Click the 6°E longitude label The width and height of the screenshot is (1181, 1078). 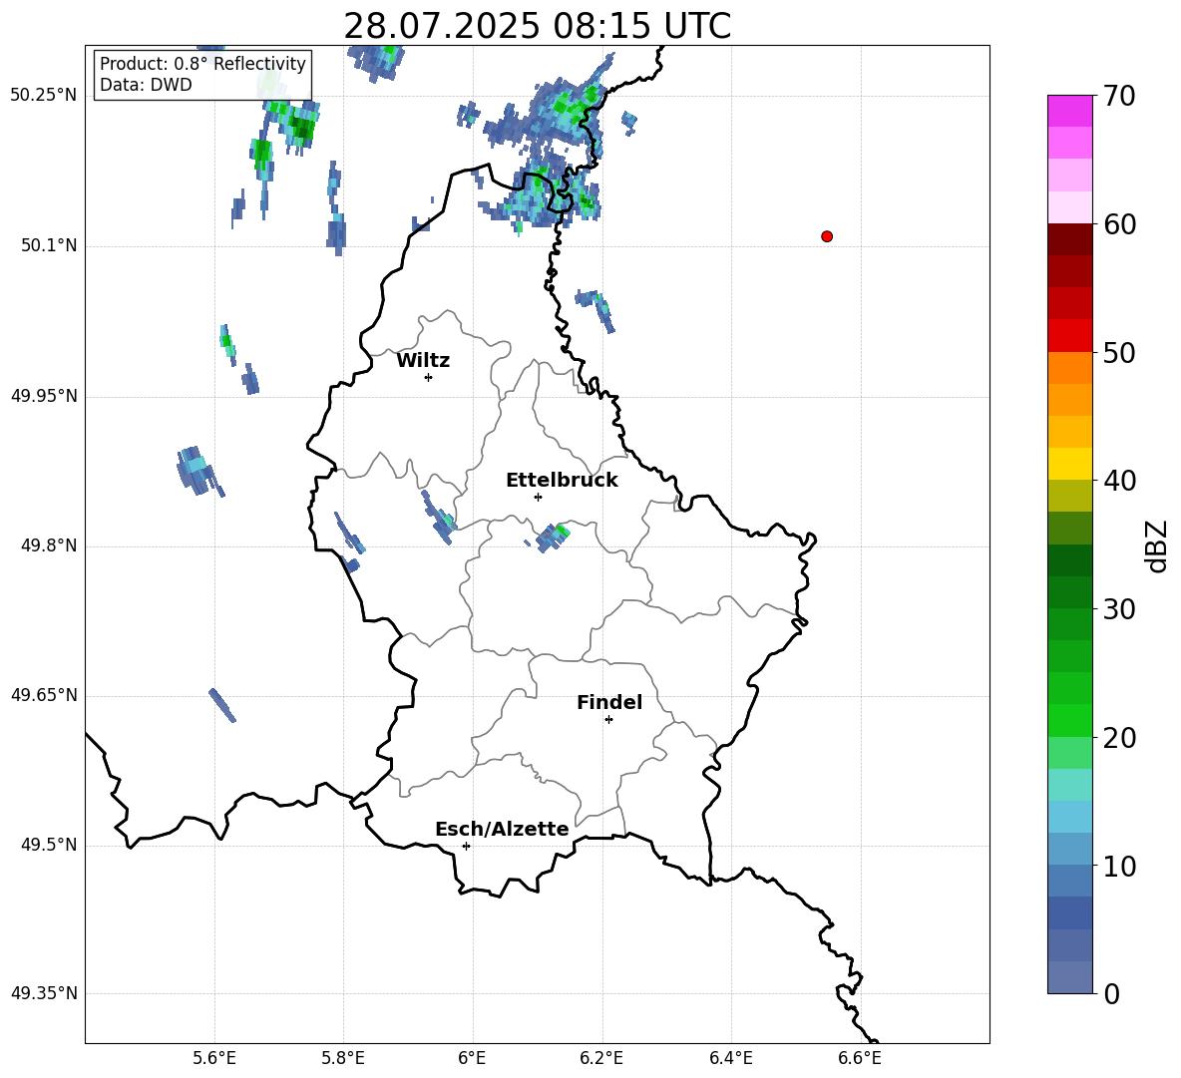472,1058
